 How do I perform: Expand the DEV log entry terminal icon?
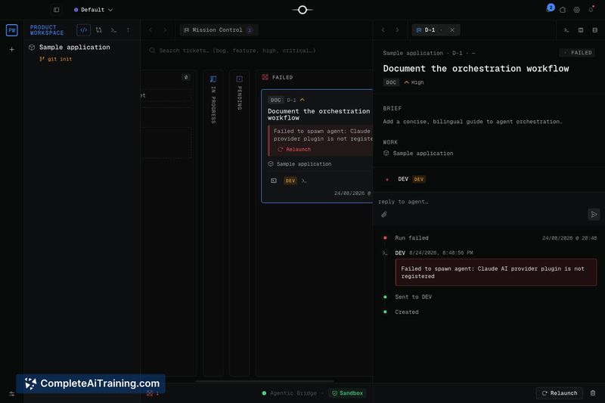point(385,253)
